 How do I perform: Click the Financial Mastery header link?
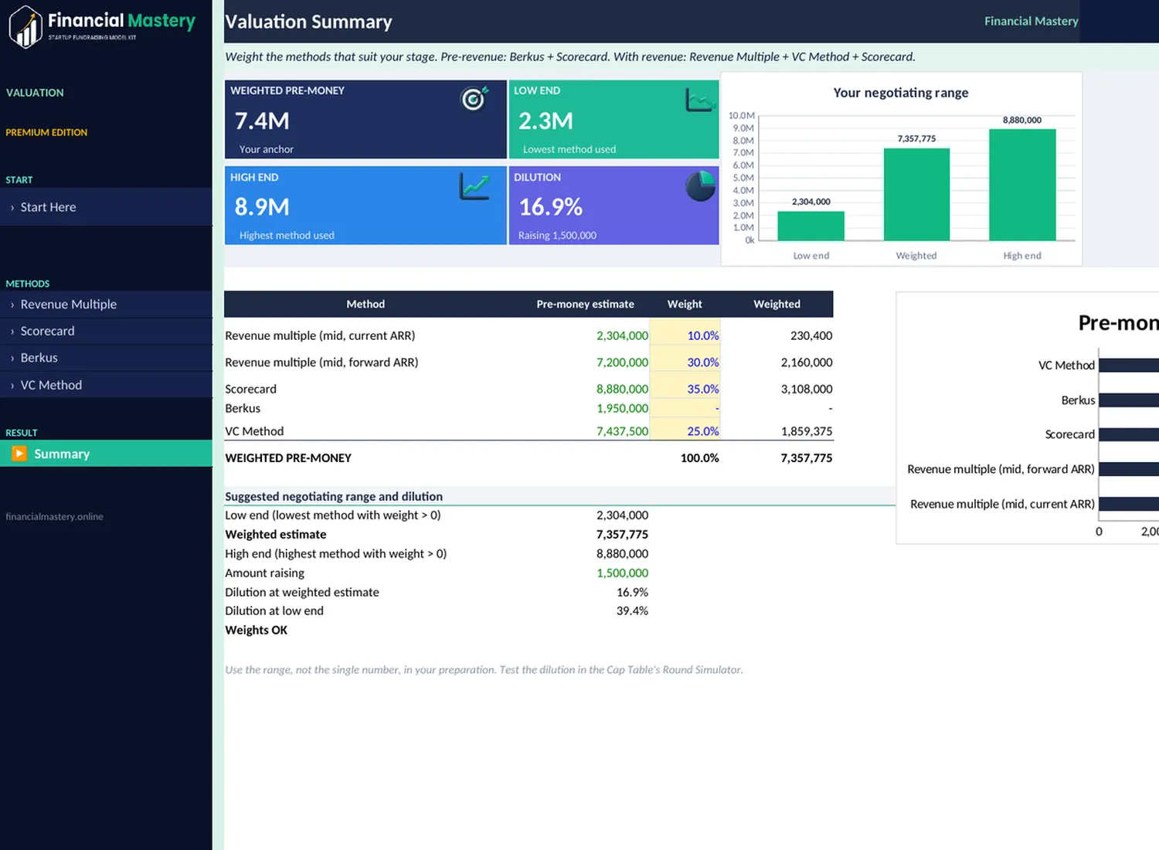(x=1031, y=21)
